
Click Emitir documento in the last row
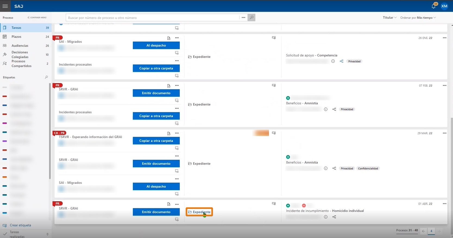(156, 212)
